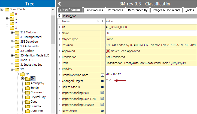Expand the Revision row chevron
The width and height of the screenshot is (197, 114).
point(60,45)
